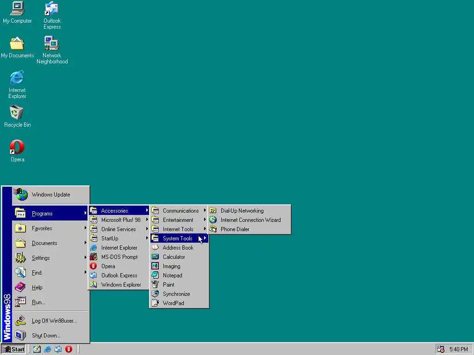Open Windows Explorer from Programs

coord(119,285)
